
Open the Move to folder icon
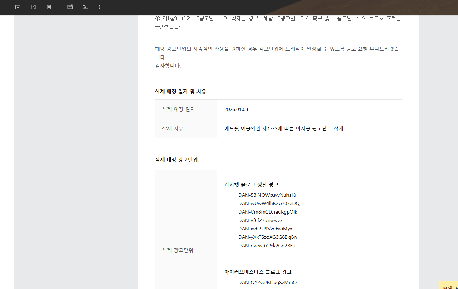(85, 7)
